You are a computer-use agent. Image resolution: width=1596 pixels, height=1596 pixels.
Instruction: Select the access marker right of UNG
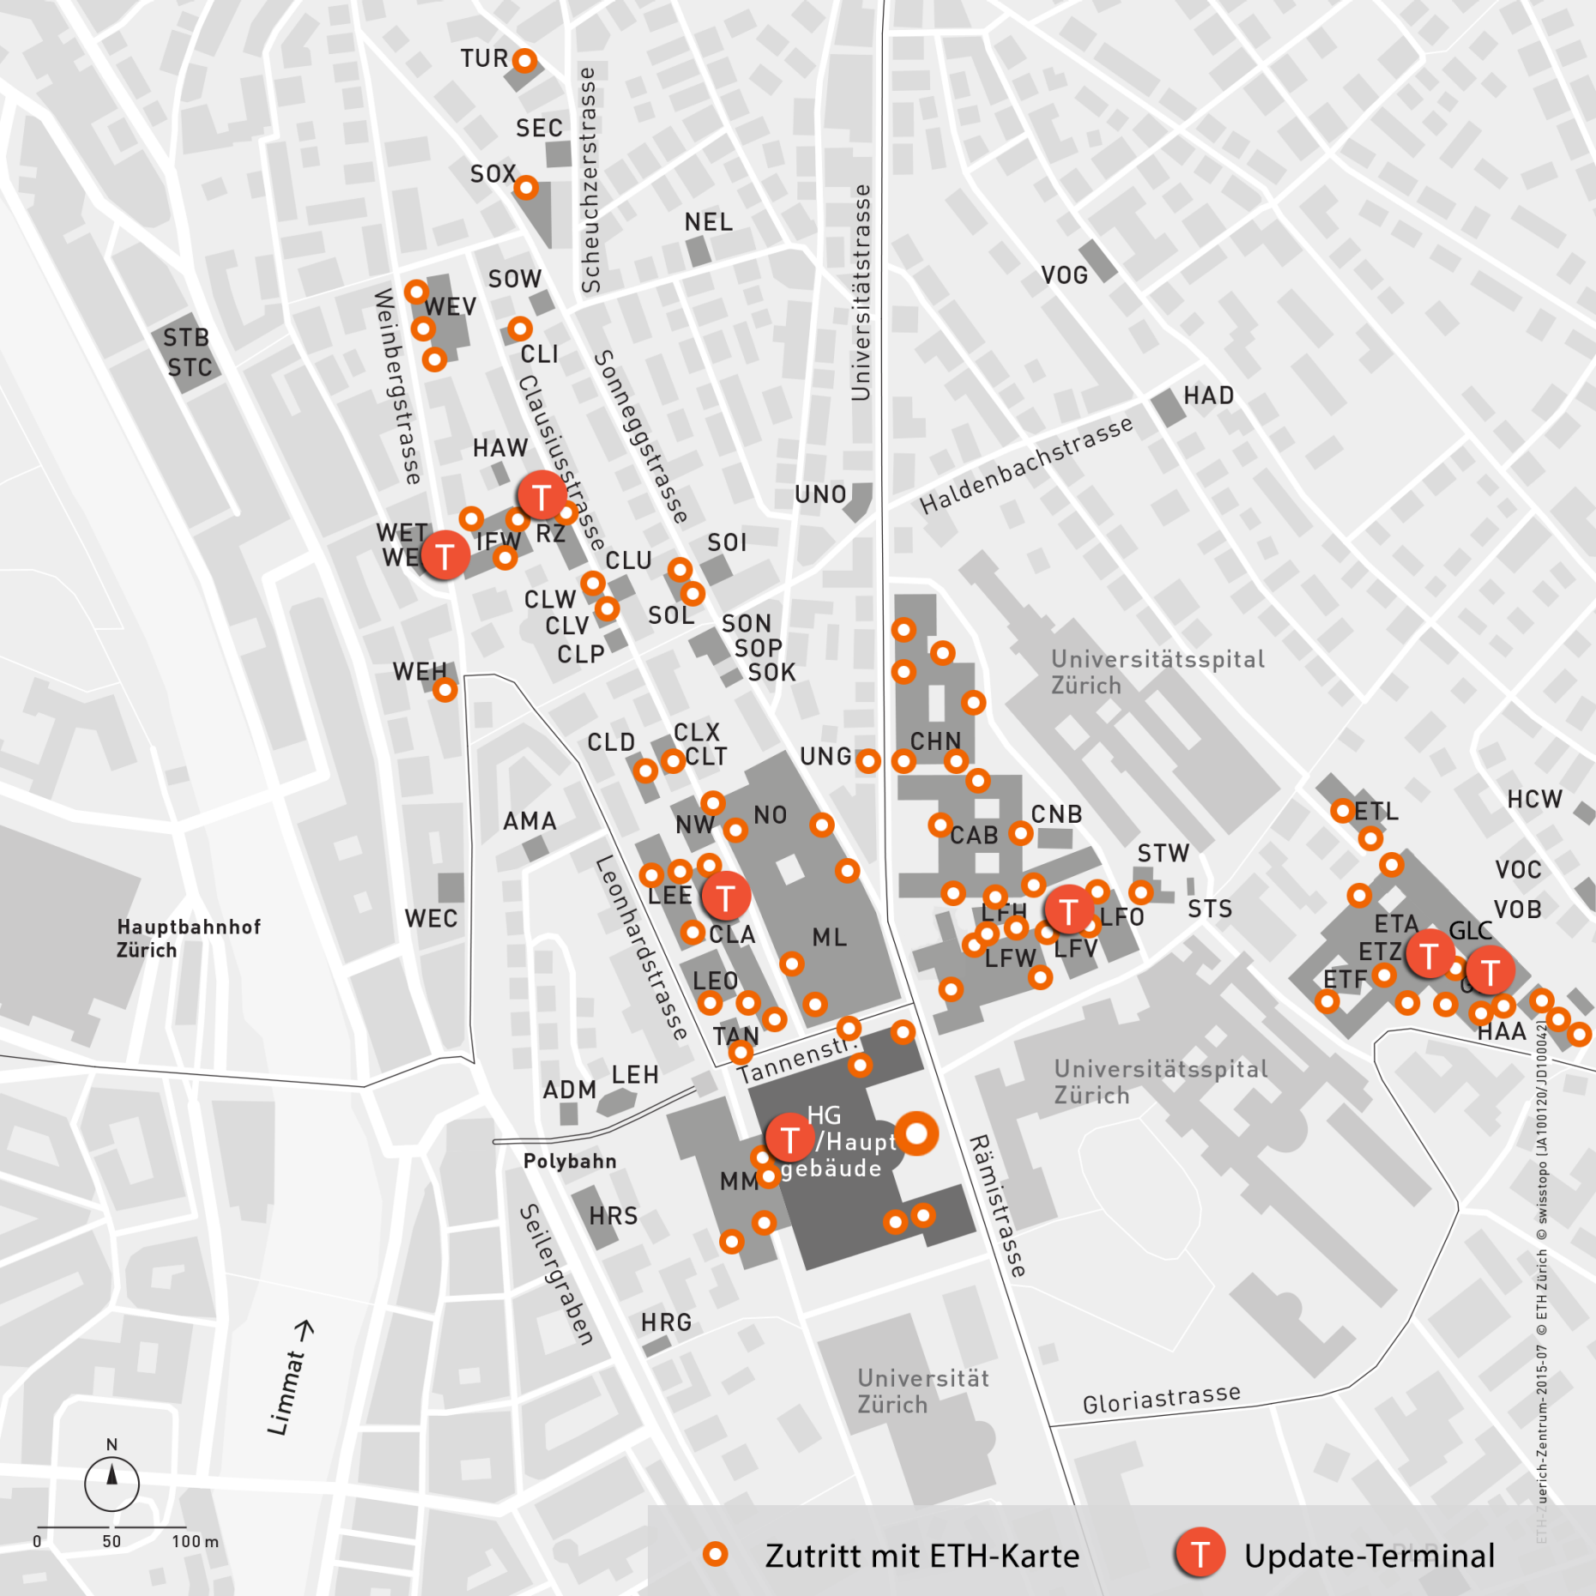pyautogui.click(x=868, y=760)
